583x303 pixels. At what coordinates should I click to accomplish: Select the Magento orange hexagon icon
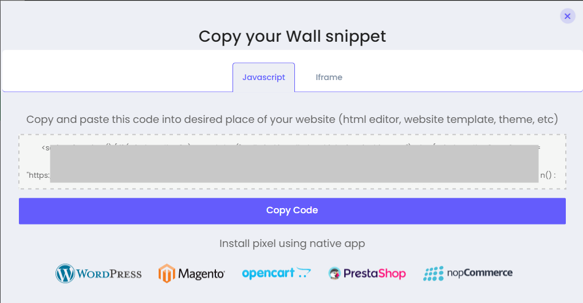[167, 274]
